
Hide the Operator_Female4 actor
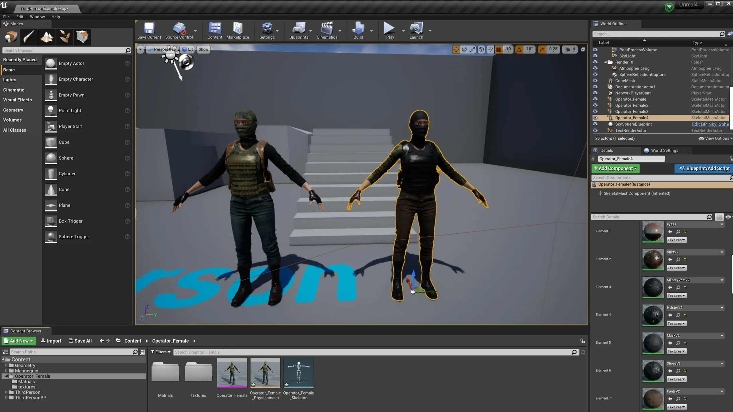(x=595, y=118)
